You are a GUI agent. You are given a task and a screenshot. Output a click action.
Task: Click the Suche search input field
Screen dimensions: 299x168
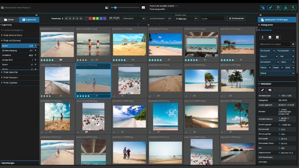click(212, 19)
